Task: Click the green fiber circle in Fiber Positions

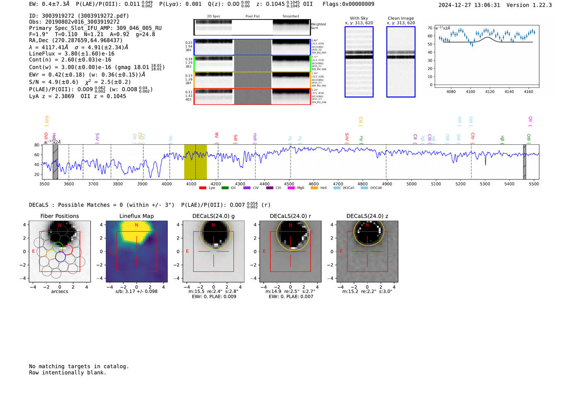Action: click(58, 247)
